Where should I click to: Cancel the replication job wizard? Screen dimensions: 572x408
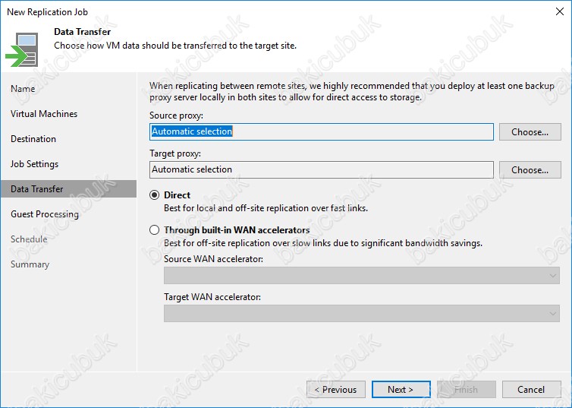(x=532, y=390)
